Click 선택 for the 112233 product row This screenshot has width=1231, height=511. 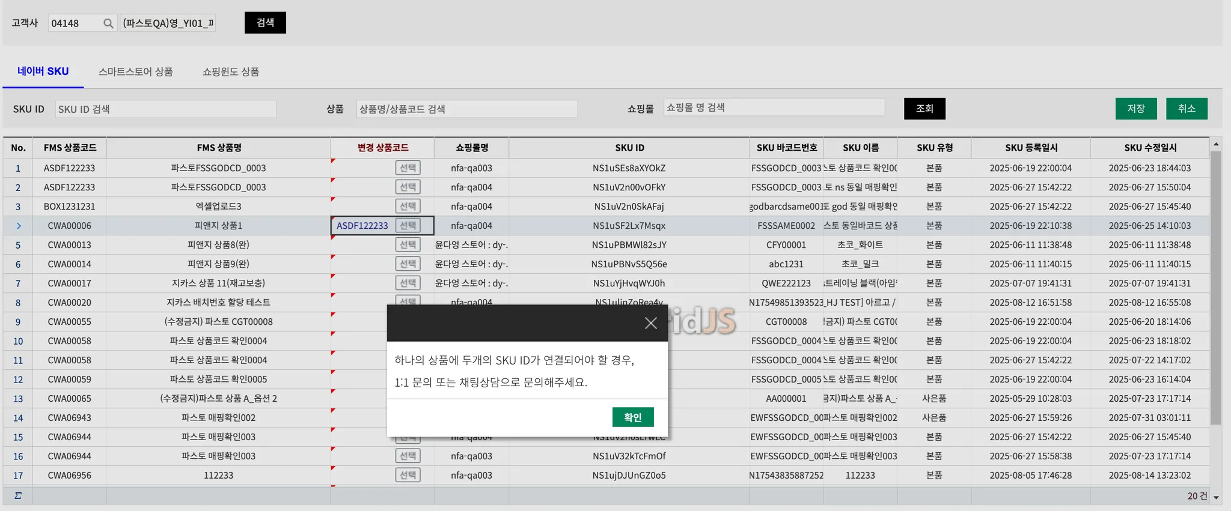408,476
